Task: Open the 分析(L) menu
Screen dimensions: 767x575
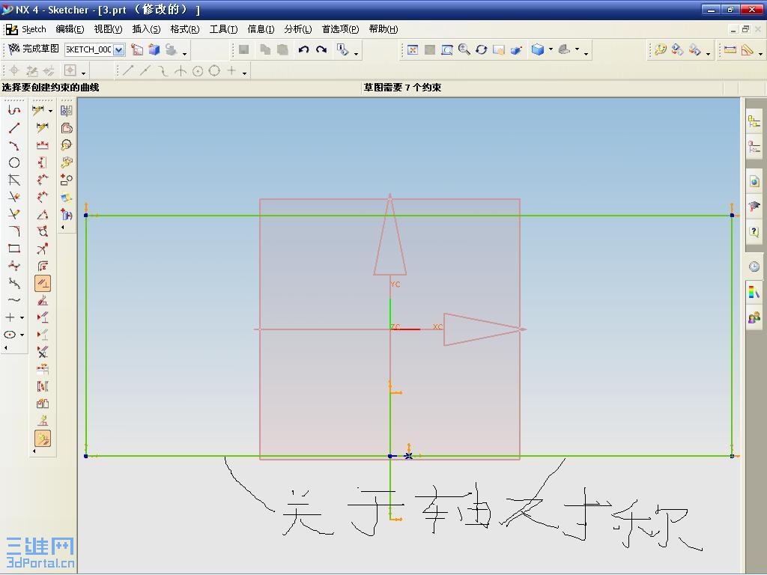Action: (298, 29)
